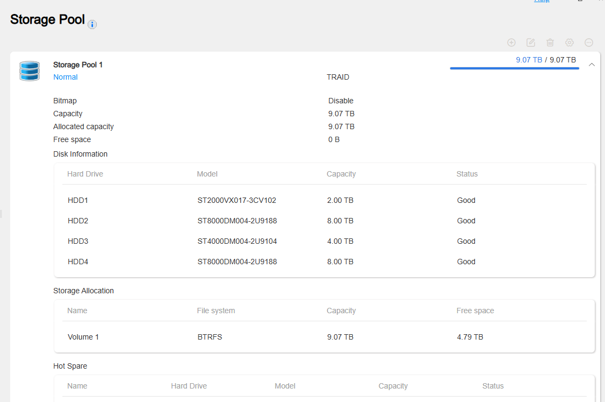This screenshot has height=402, width=605.
Task: Click the Model column header in Disk Information
Action: coord(207,174)
